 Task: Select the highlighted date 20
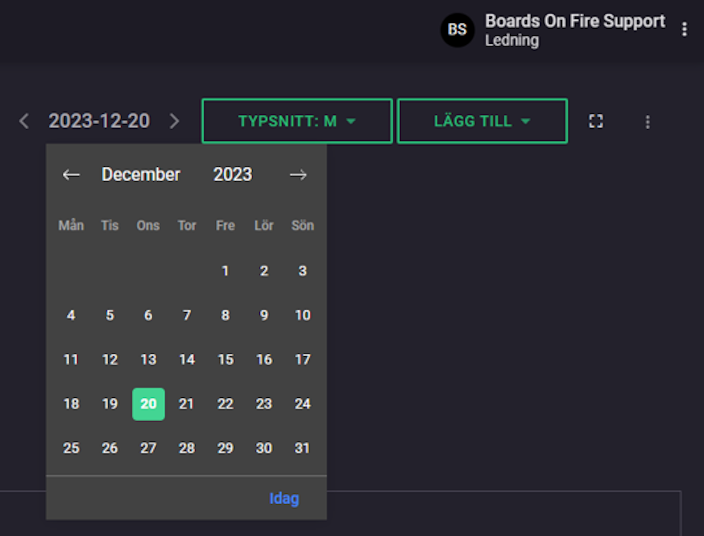click(148, 404)
